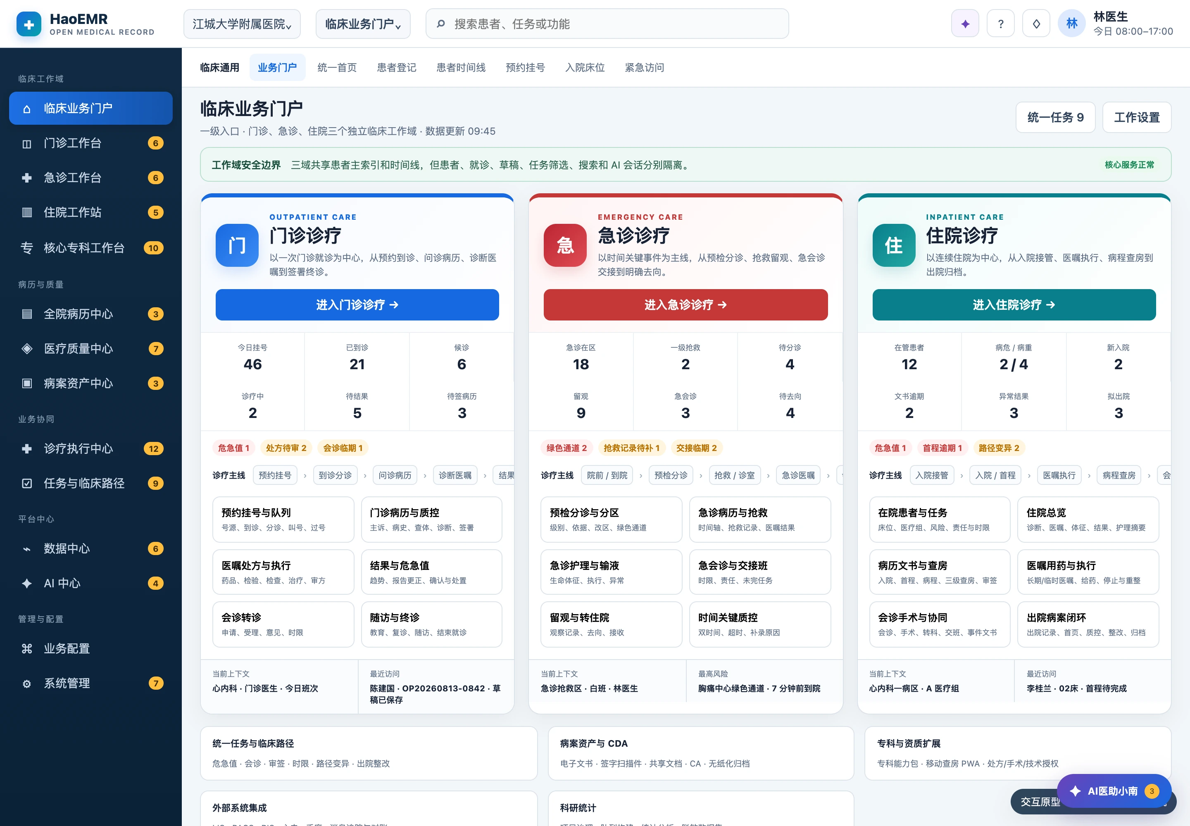Open AI 中心 in sidebar
This screenshot has width=1190, height=826.
coord(90,583)
